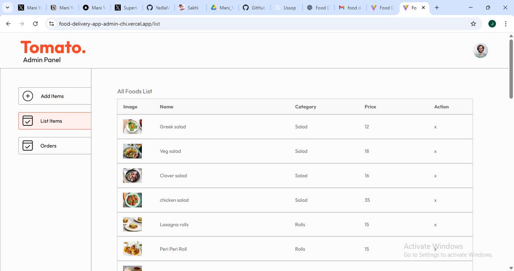This screenshot has height=271, width=514.
Task: Switch to the GitHub tab
Action: pyautogui.click(x=254, y=8)
